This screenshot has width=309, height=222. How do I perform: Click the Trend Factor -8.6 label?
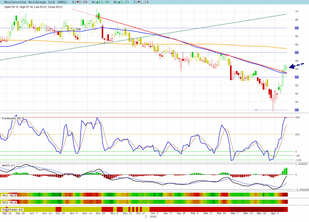12,210
